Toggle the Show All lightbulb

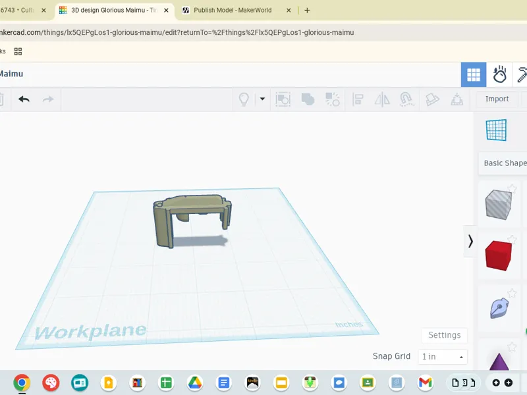click(244, 99)
